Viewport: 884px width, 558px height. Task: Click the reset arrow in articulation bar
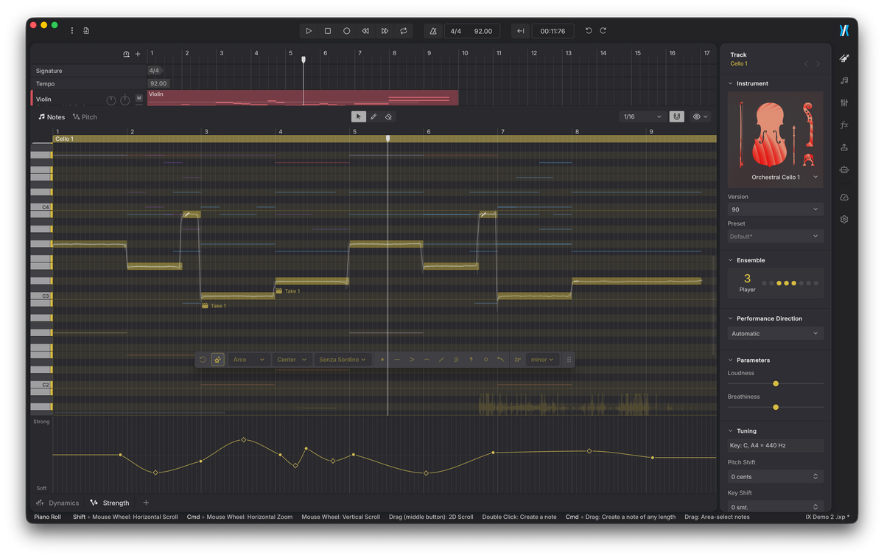[203, 360]
